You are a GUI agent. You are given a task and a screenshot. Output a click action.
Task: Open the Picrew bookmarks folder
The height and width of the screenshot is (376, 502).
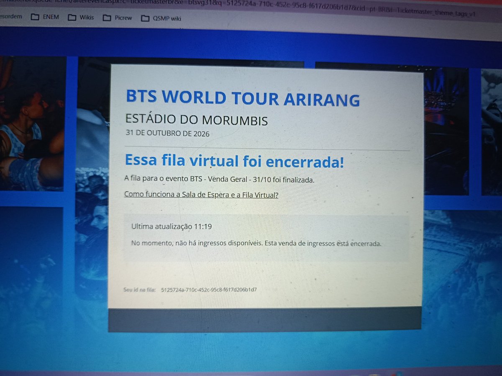[x=118, y=18]
